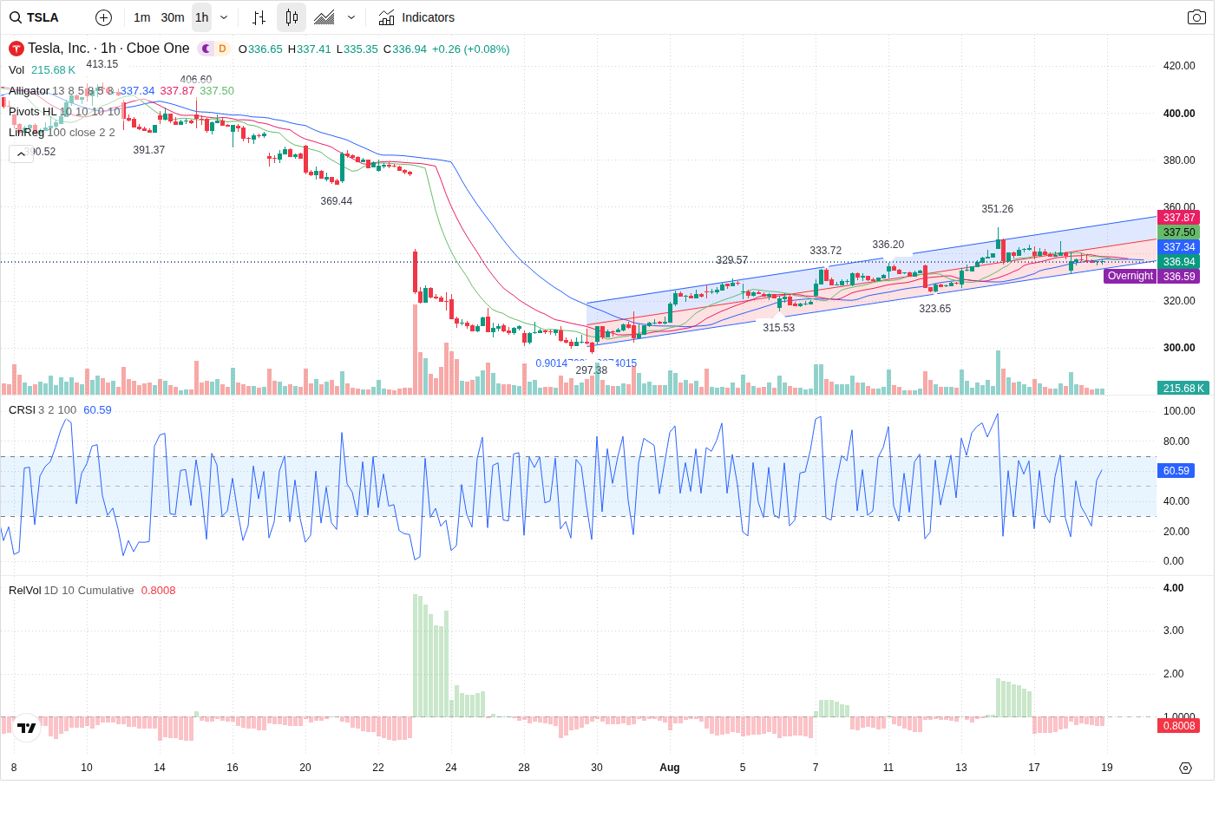Click the 400.00 level on the price axis
Screen dimensions: 1232x824
1179,114
